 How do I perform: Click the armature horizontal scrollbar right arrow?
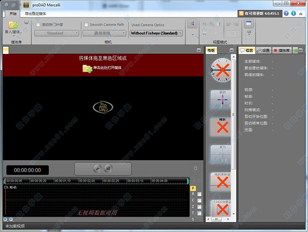click(x=228, y=219)
